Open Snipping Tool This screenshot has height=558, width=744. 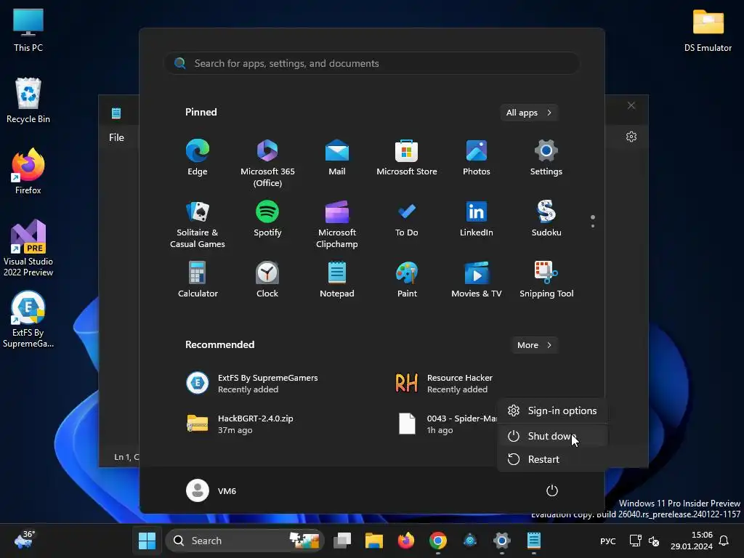click(546, 280)
